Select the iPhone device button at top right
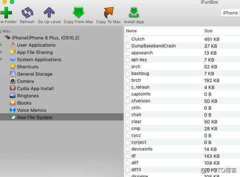Image resolution: width=240 pixels, height=177 pixels. pos(230,13)
